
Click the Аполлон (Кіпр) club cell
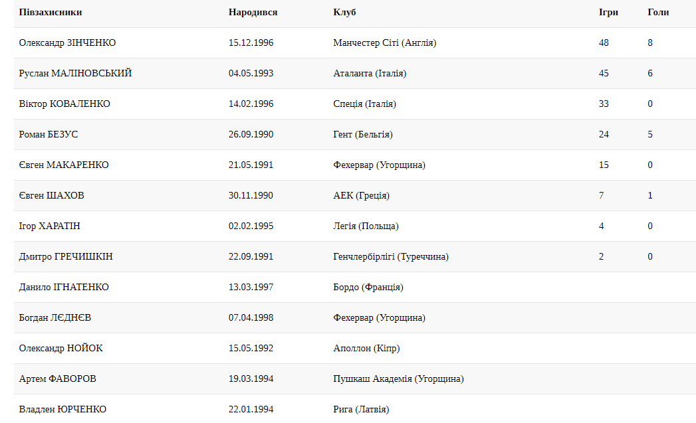tap(366, 348)
